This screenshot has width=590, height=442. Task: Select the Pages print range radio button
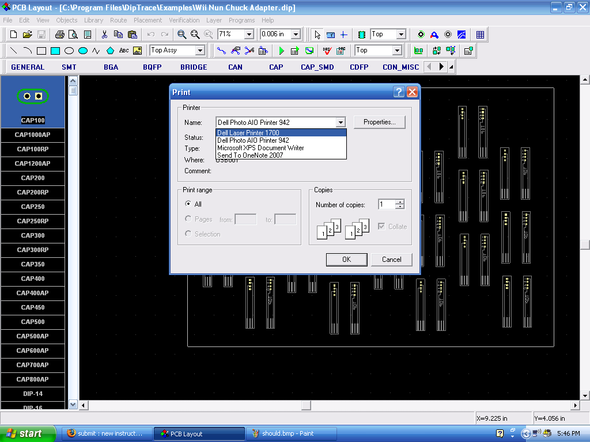click(x=188, y=219)
